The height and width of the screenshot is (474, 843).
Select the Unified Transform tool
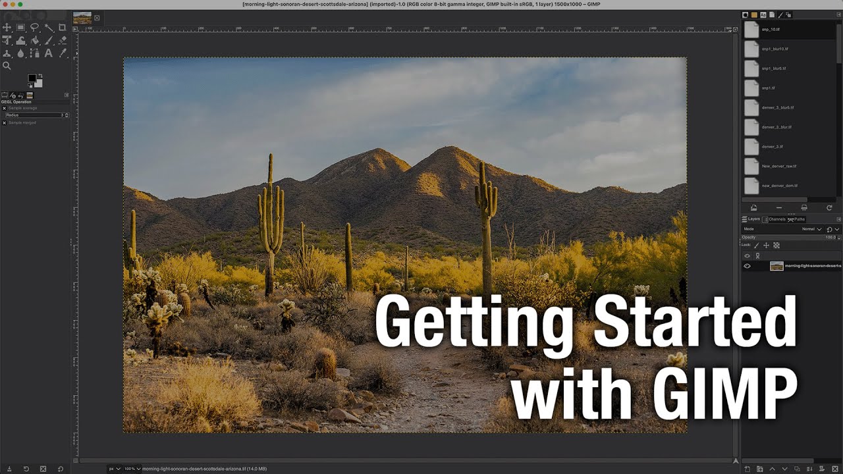[7, 40]
